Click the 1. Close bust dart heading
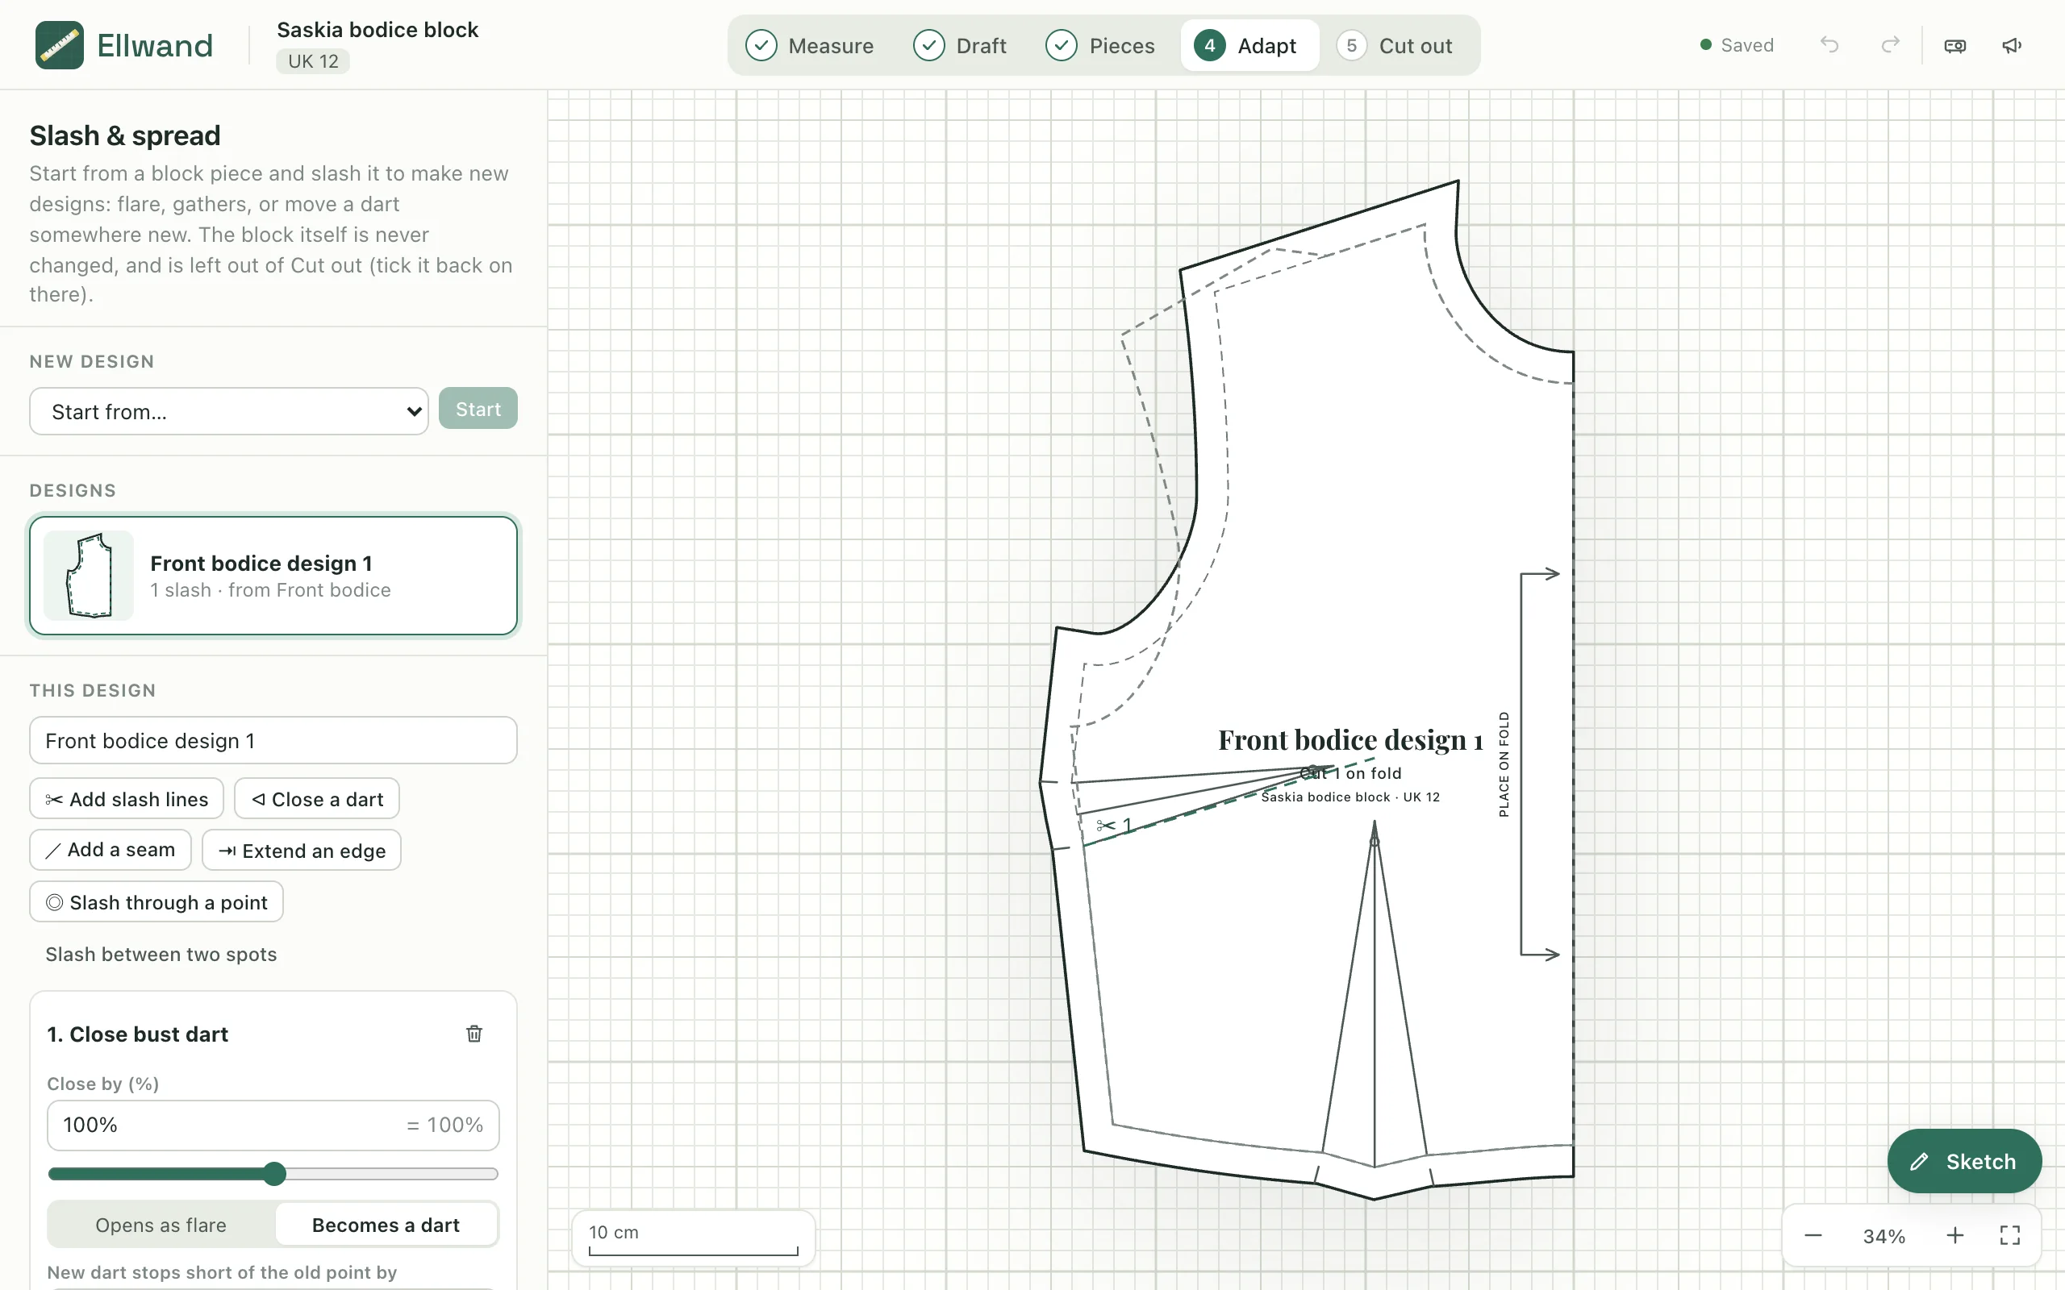2065x1290 pixels. tap(137, 1034)
